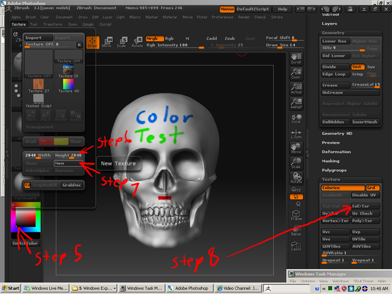The height and width of the screenshot is (294, 392).
Task: Expand the Geometry HD subpalette
Action: 337,133
